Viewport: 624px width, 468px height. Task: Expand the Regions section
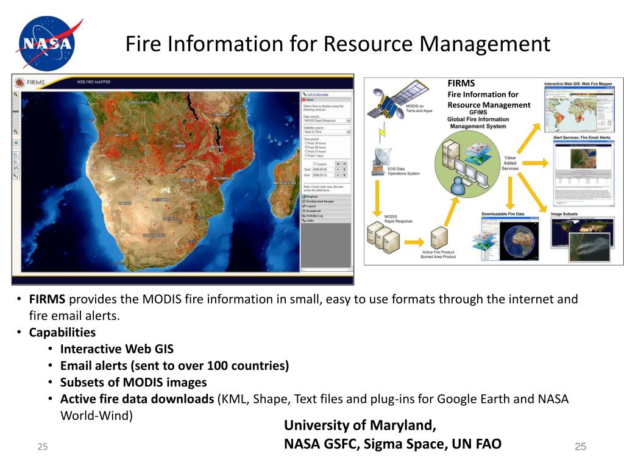click(x=326, y=197)
